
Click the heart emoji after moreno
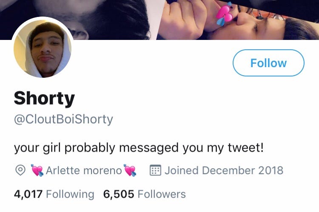pos(130,170)
